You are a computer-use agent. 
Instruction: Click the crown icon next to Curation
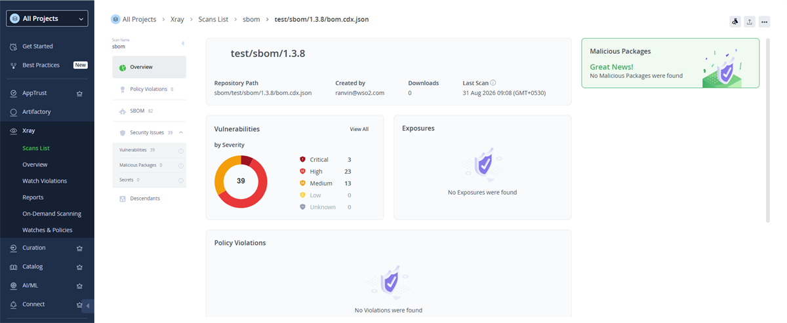pos(79,248)
